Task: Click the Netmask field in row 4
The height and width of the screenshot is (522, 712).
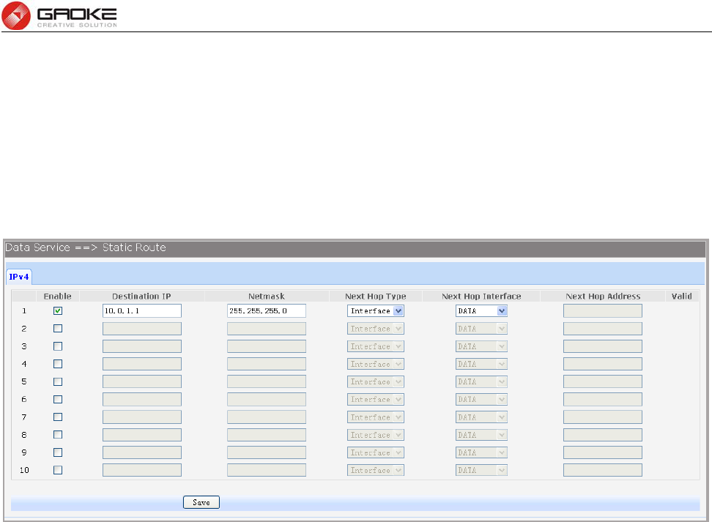Action: 267,364
